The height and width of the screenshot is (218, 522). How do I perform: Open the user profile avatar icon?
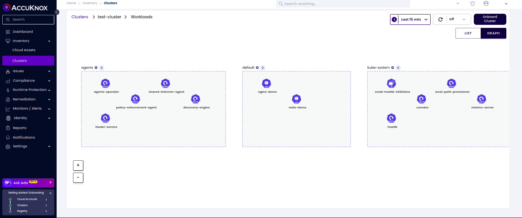[x=486, y=3]
